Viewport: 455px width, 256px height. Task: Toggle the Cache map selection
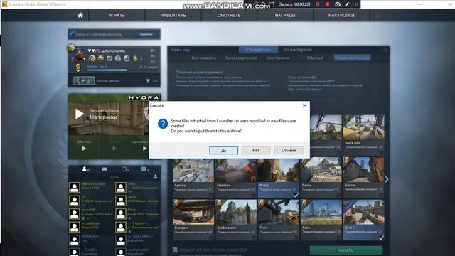click(321, 178)
